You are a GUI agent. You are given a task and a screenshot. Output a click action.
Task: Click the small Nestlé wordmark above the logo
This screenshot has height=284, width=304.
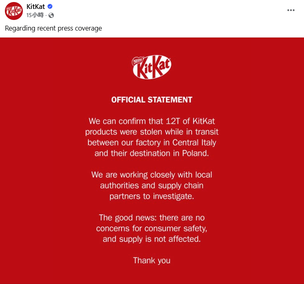[139, 61]
